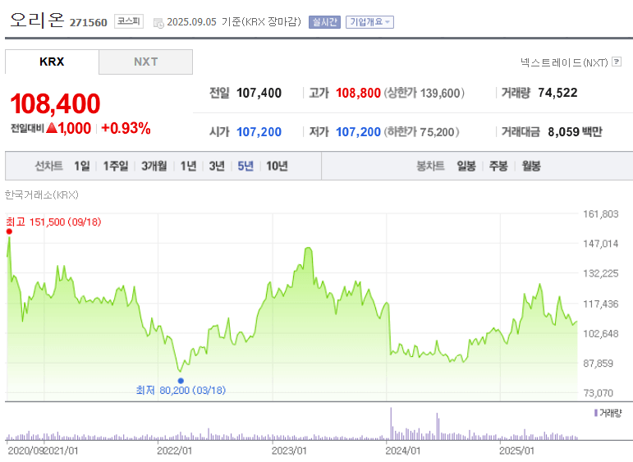The width and height of the screenshot is (633, 462).
Task: Click the 2022/01 x-axis label
Action: tap(174, 451)
